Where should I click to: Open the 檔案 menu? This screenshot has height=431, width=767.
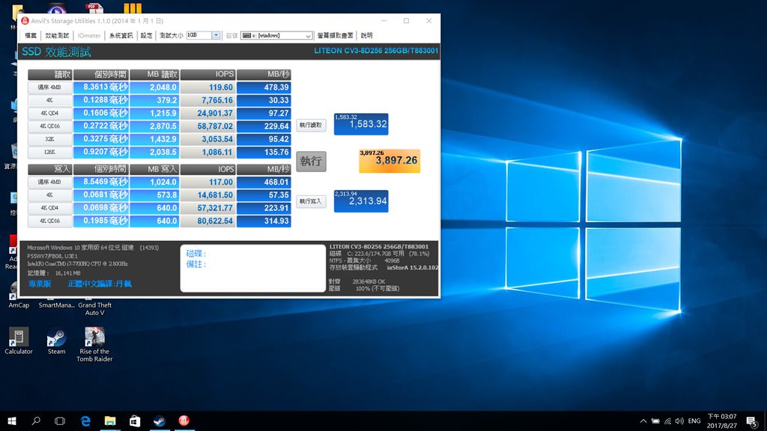[31, 36]
